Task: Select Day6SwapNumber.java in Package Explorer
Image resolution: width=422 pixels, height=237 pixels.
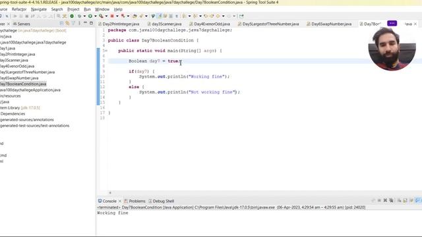Action: point(19,78)
